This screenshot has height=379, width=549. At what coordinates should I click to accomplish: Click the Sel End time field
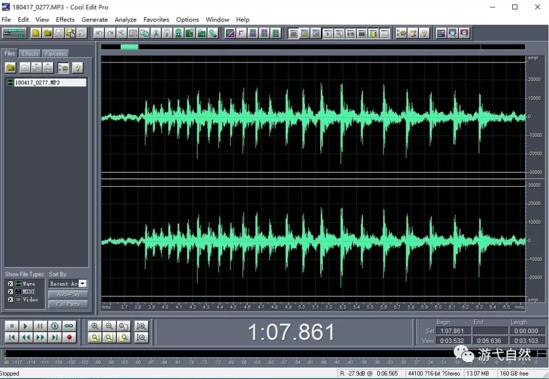click(491, 331)
